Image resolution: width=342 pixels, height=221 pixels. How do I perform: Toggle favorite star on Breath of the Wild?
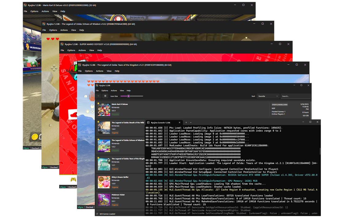click(98, 122)
